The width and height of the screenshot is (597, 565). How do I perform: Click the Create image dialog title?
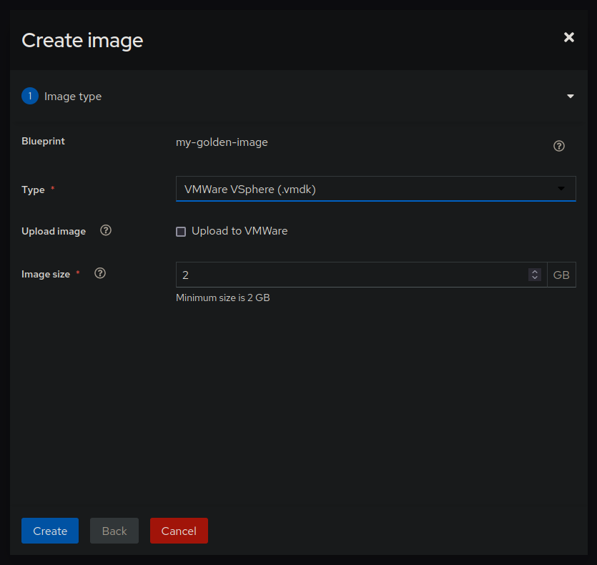[82, 40]
